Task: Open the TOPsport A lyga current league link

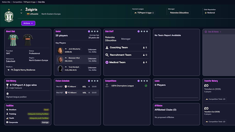Action: pyautogui.click(x=144, y=13)
